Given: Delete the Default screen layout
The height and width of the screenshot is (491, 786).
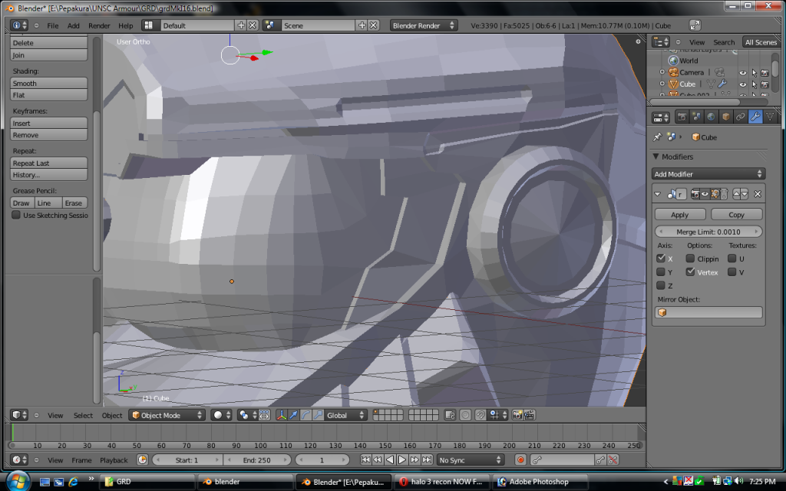Looking at the screenshot, I should [253, 25].
